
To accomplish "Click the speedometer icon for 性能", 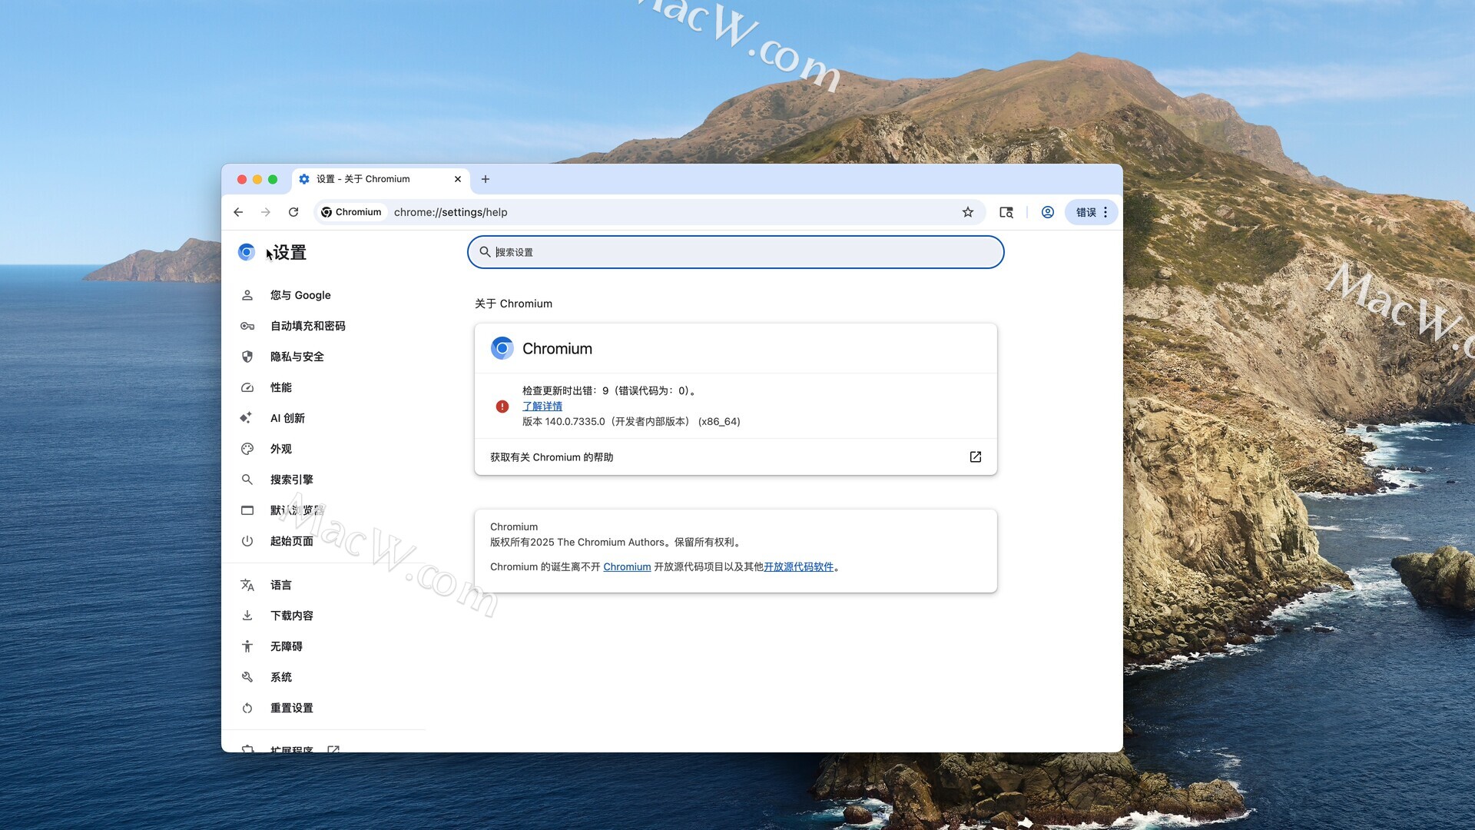I will point(247,387).
